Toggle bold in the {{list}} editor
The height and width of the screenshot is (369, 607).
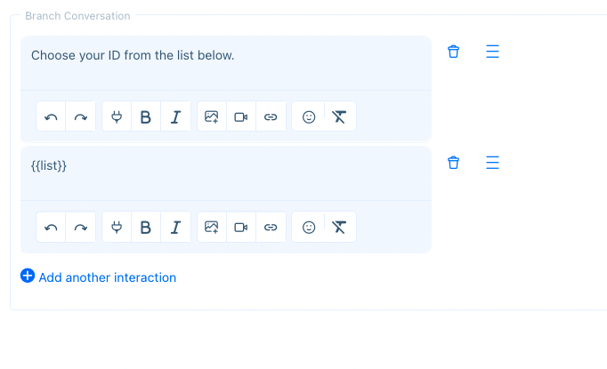146,227
